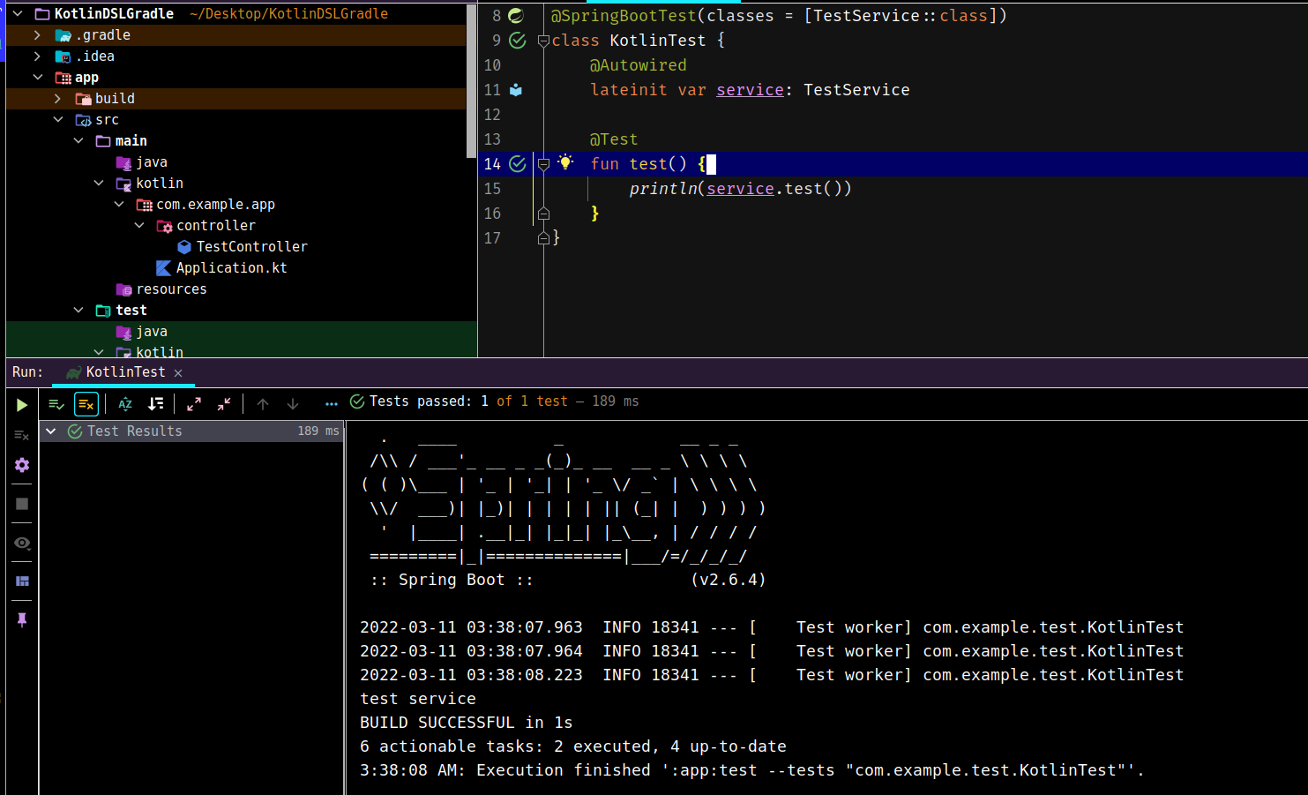The height and width of the screenshot is (795, 1308).
Task: Jump to previous failed test arrow
Action: (263, 404)
